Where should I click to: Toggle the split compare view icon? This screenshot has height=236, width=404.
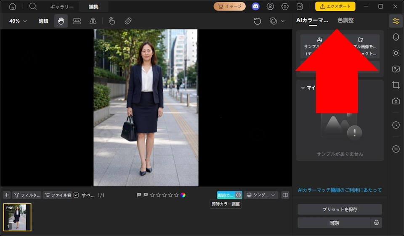click(x=285, y=195)
